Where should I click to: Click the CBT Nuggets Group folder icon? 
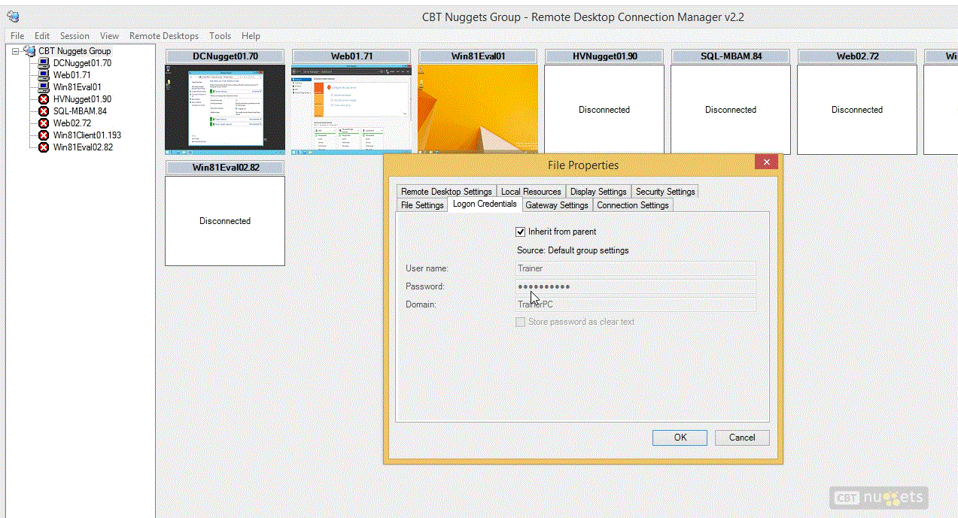click(x=29, y=51)
